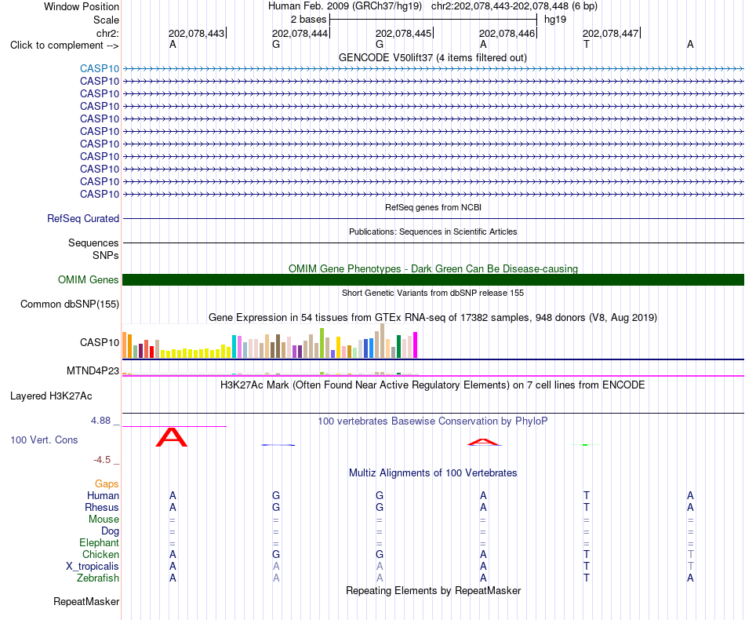Click the 4.88 PhyloP upper value
Screen dimensions: 745x620
(100, 421)
